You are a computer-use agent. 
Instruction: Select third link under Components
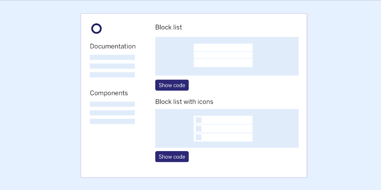(112, 121)
